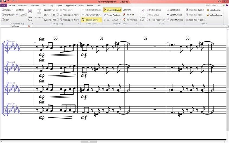The width and height of the screenshot is (229, 143).
Task: Click Show Empty Staves
Action: (x=91, y=15)
